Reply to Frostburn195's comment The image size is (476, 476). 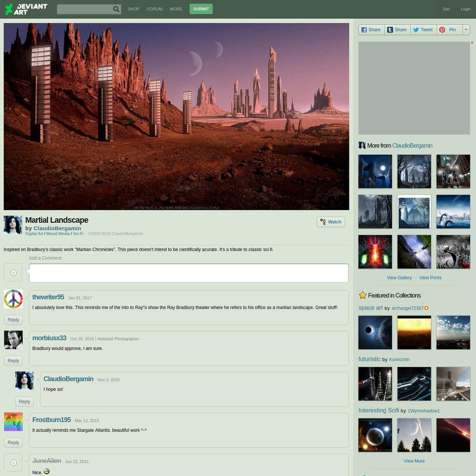tap(13, 443)
